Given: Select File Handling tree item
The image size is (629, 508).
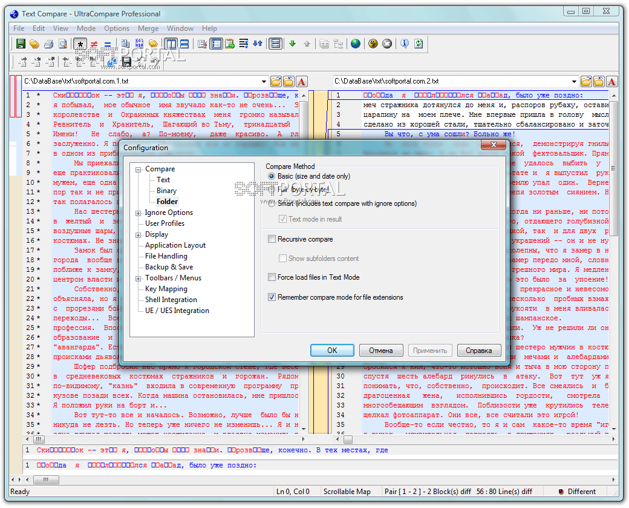Looking at the screenshot, I should 166,256.
